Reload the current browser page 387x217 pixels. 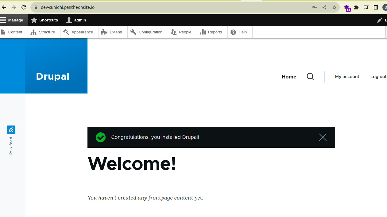pyautogui.click(x=24, y=7)
